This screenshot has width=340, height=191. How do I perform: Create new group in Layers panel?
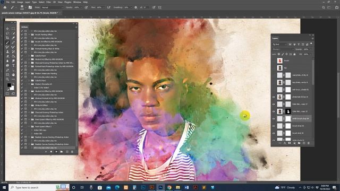pyautogui.click(x=299, y=143)
